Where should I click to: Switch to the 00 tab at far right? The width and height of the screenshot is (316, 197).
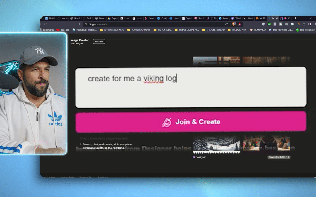click(285, 18)
